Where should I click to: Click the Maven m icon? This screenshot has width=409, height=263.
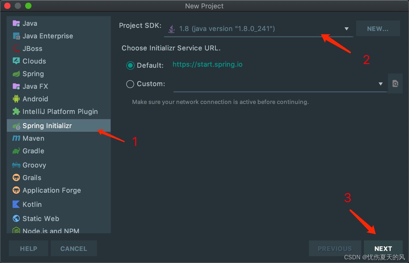tap(16, 138)
